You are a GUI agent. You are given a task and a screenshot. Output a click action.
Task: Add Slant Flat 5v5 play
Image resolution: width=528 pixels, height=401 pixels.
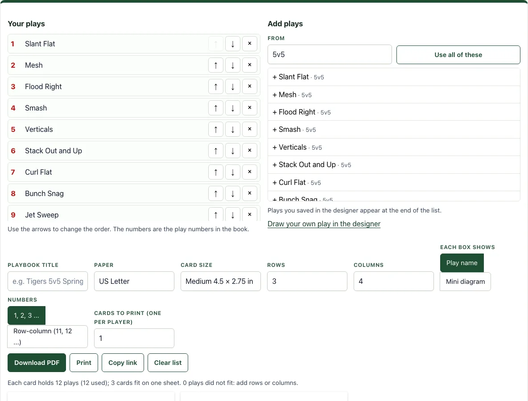coord(394,77)
